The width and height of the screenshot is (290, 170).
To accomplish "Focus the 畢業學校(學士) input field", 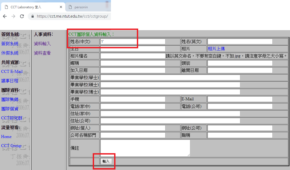I will 170,77.
